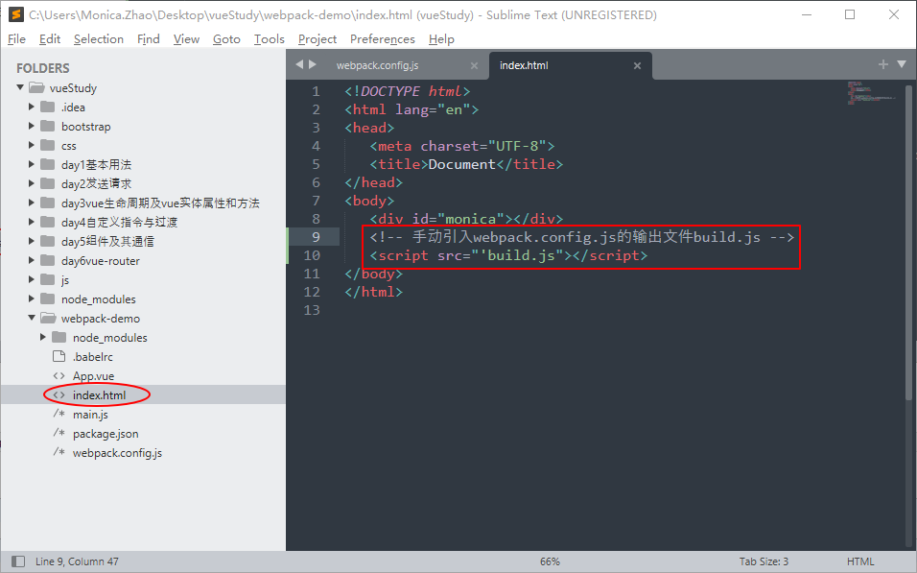Click the index.html code file icon
This screenshot has height=573, width=917.
tap(59, 395)
